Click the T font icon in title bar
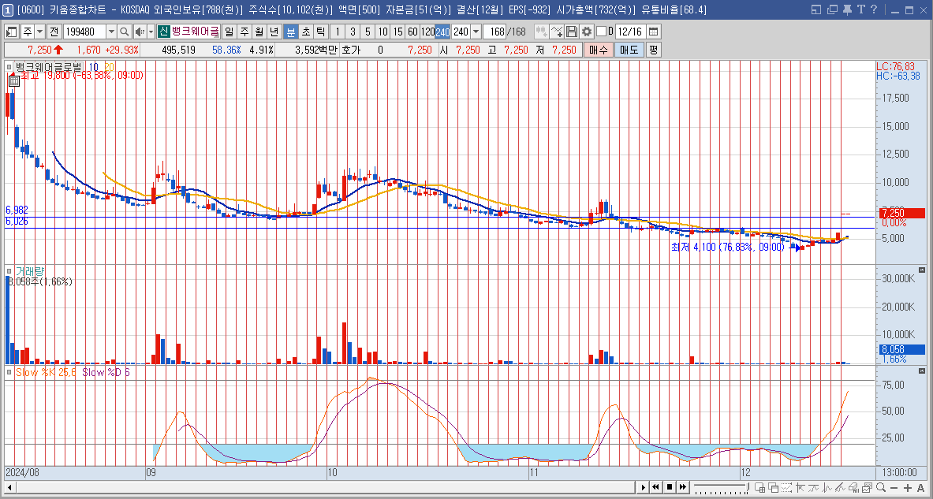The width and height of the screenshot is (933, 499). click(x=860, y=9)
